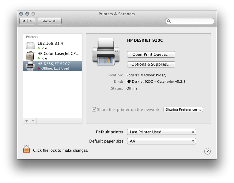Viewport: 234px width, 183px height.
Task: Go forward with the right arrow button
Action: [31, 21]
